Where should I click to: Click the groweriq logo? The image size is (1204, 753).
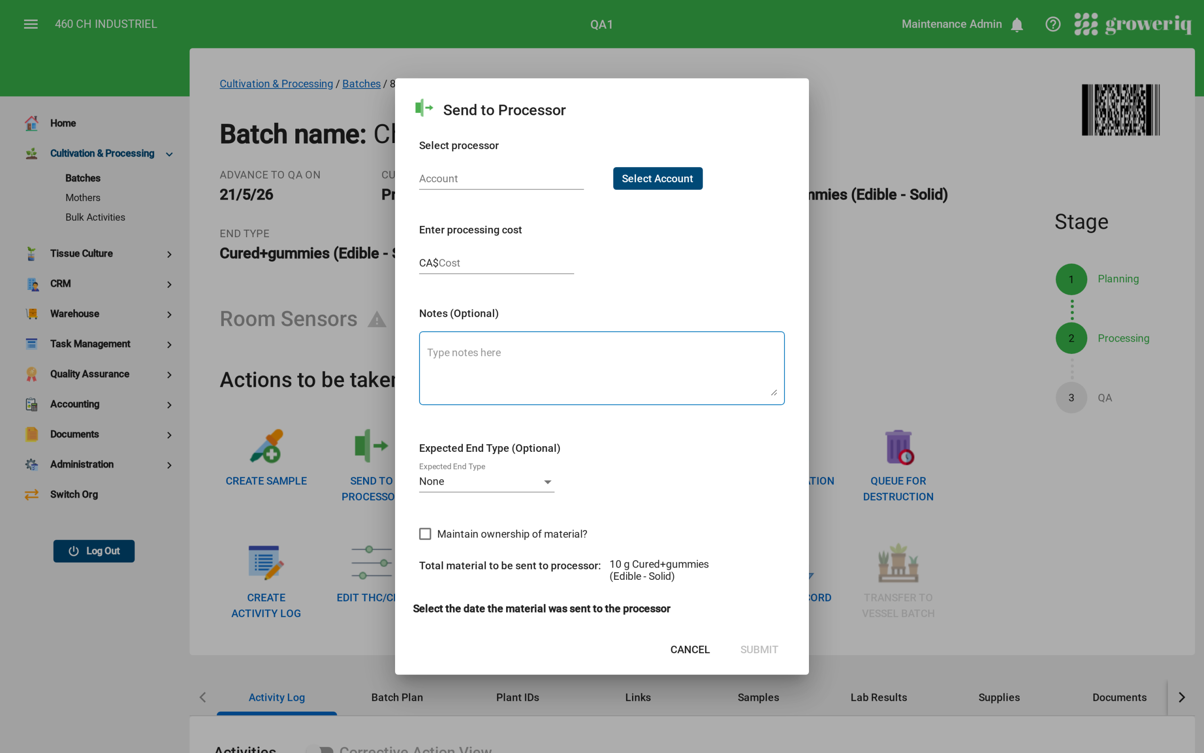[1133, 24]
